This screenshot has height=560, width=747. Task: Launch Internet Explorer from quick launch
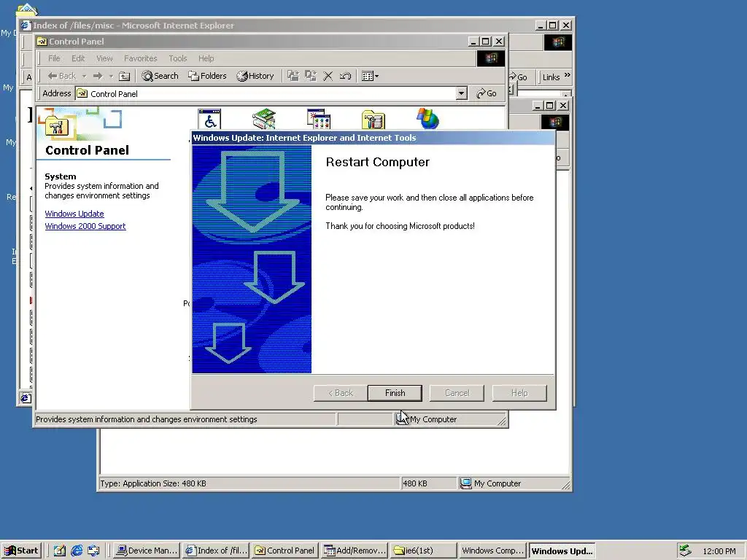point(77,551)
